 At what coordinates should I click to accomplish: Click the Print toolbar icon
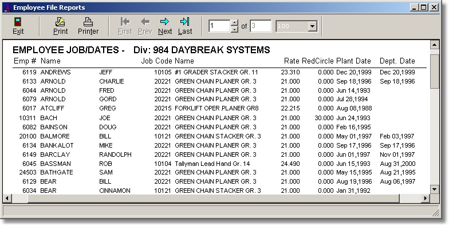click(61, 22)
